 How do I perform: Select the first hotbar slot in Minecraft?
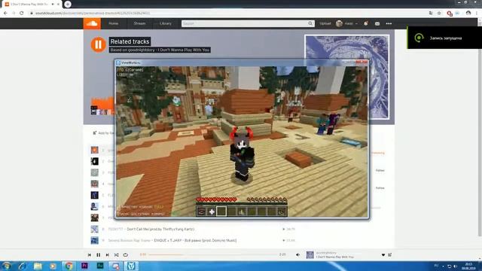(201, 211)
